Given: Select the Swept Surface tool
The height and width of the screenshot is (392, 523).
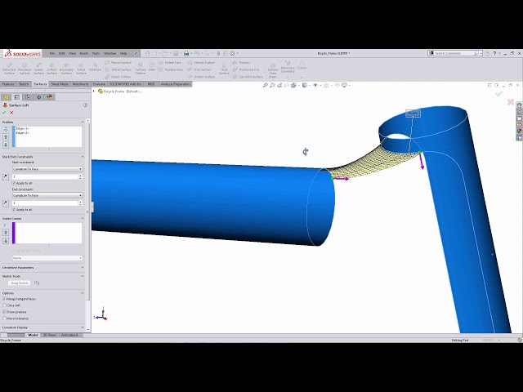Looking at the screenshot, I should 38,68.
